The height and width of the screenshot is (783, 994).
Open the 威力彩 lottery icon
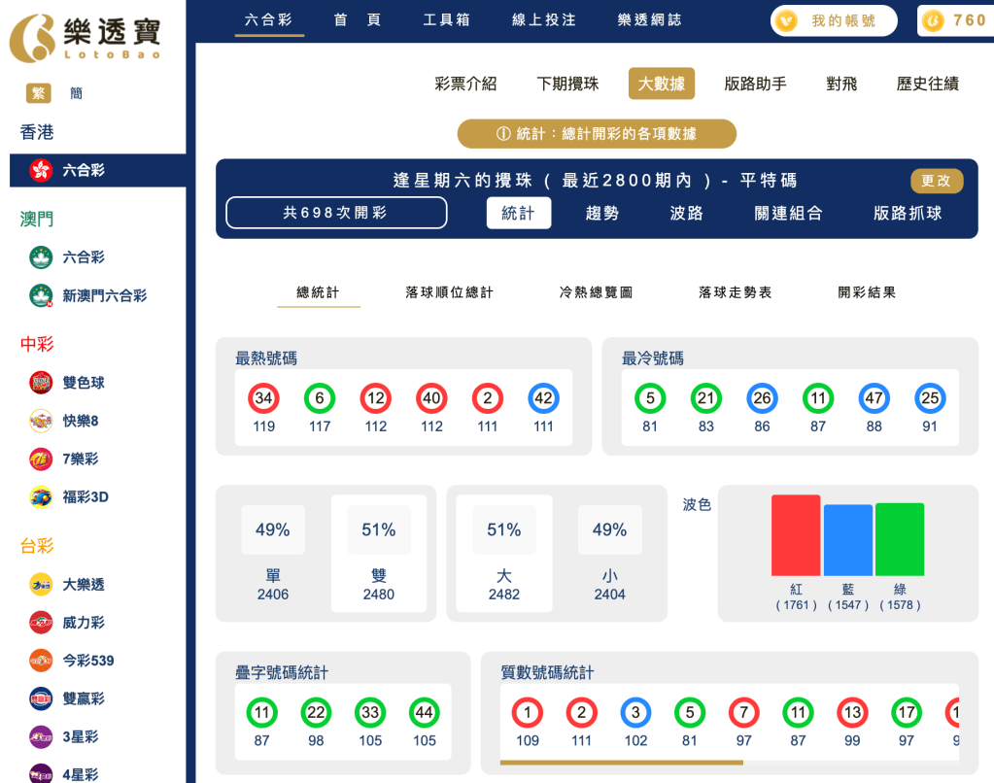(39, 622)
